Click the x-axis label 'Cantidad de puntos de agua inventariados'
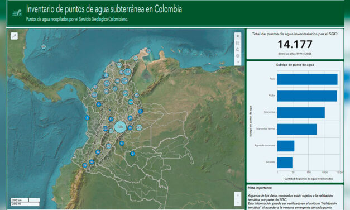 (309, 179)
